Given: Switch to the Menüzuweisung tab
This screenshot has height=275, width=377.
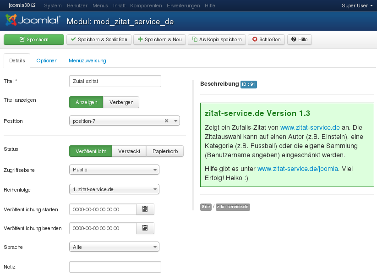Looking at the screenshot, I should click(x=87, y=60).
